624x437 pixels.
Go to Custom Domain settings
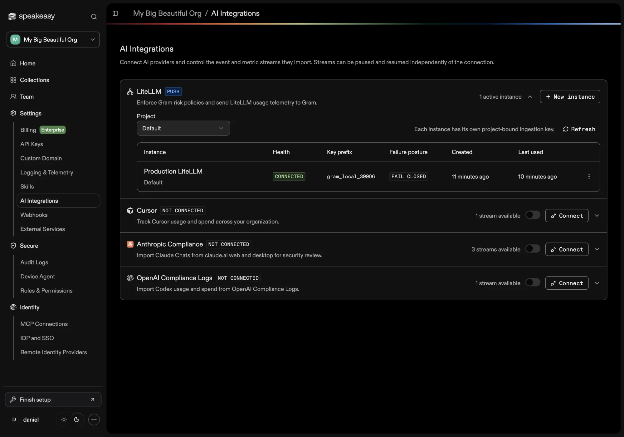(41, 158)
